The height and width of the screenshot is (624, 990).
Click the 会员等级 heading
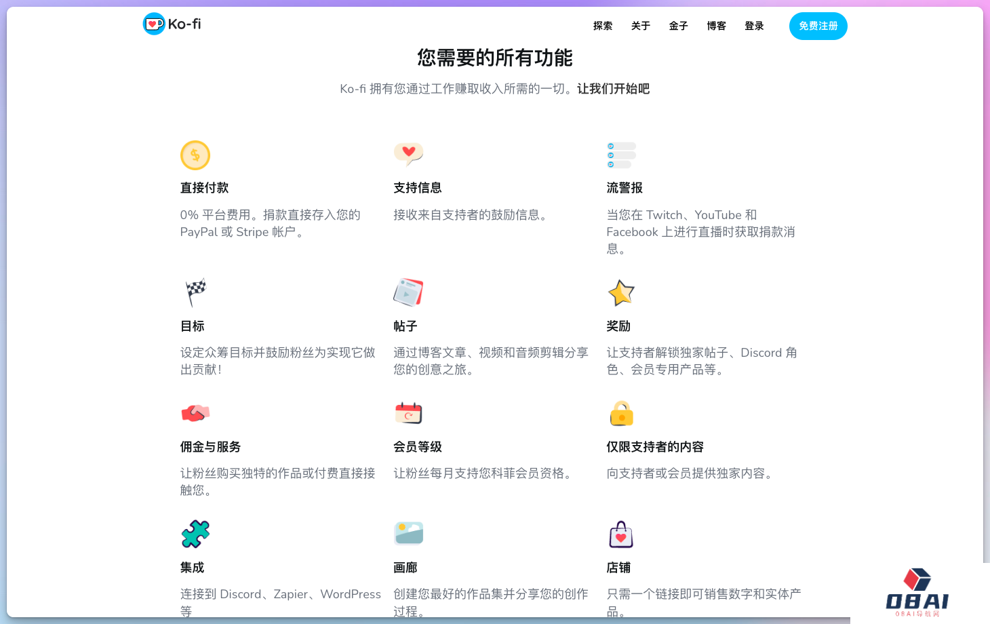click(418, 447)
